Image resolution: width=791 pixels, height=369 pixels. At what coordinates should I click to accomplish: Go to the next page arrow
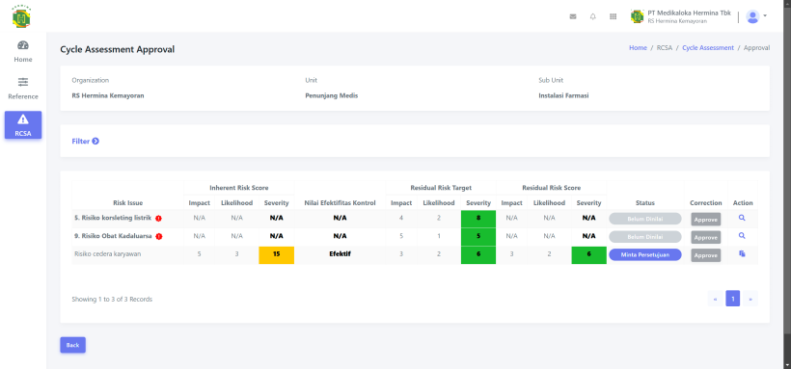(750, 299)
